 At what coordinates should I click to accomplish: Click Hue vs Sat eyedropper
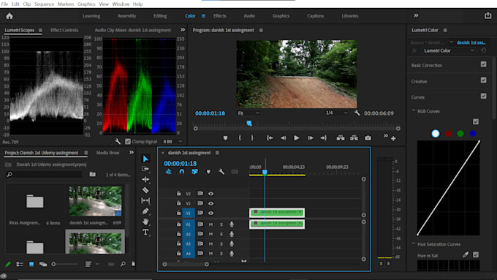coord(466,254)
